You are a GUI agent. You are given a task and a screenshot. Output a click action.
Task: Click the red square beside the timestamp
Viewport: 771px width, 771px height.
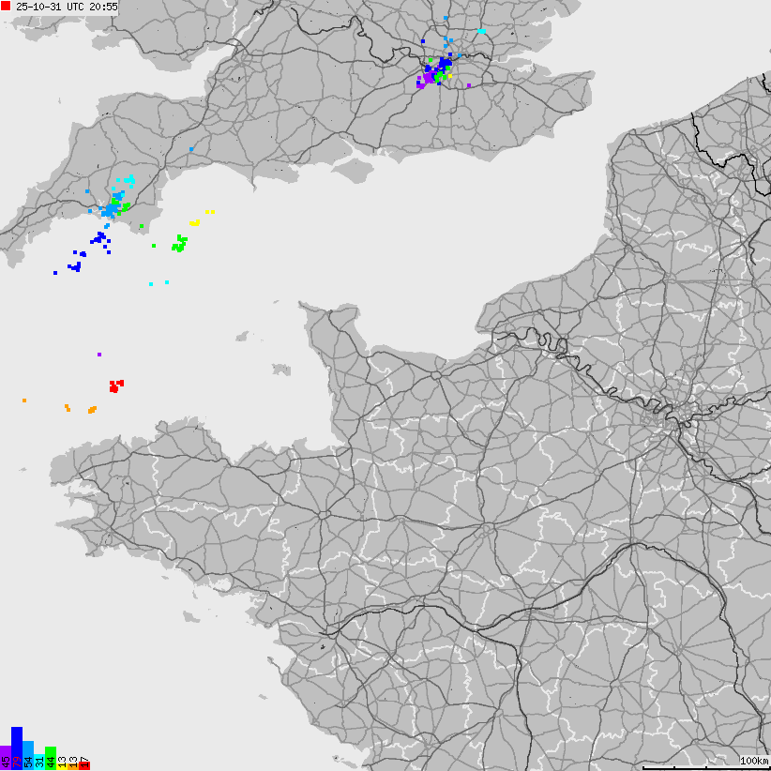coord(7,7)
